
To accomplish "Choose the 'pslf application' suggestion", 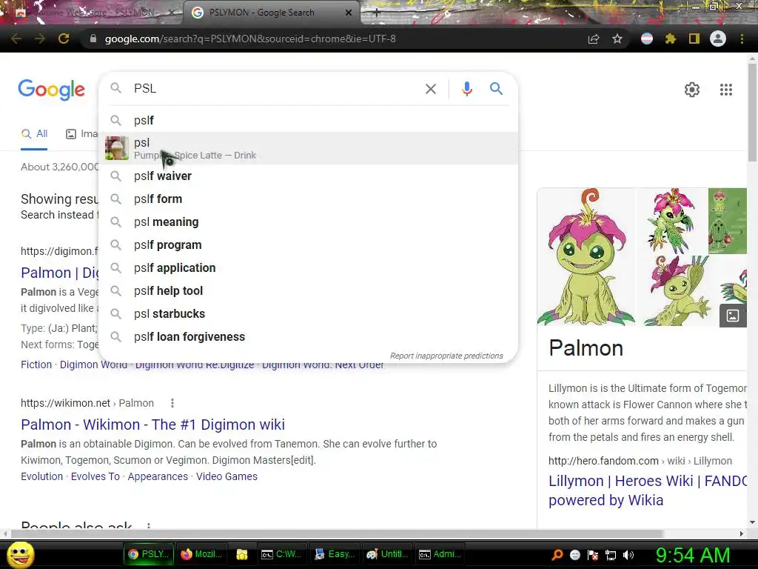I will coord(308,268).
